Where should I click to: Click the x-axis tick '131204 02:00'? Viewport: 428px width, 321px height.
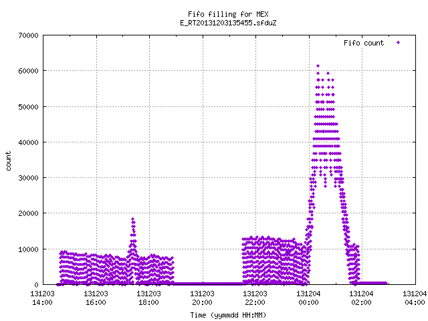tap(362, 298)
